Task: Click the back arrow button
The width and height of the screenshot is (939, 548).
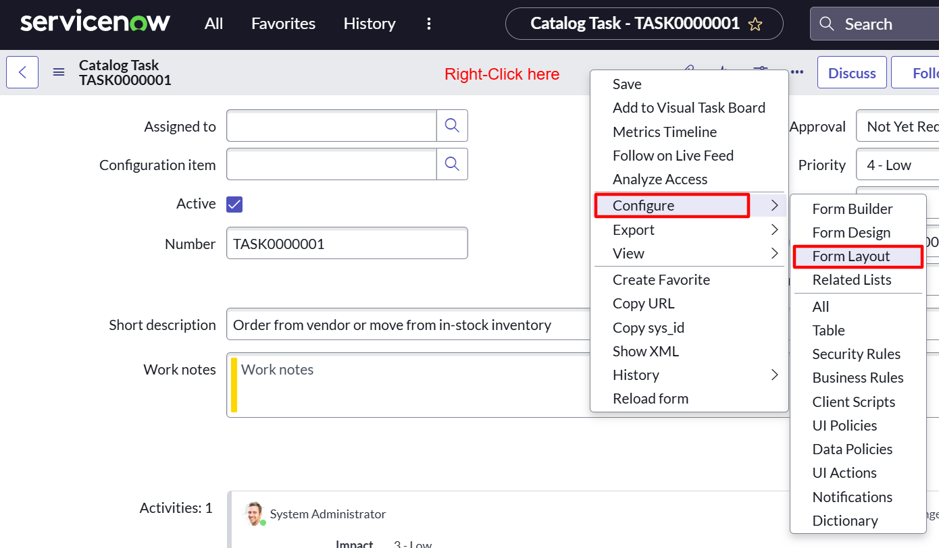Action: pos(22,72)
